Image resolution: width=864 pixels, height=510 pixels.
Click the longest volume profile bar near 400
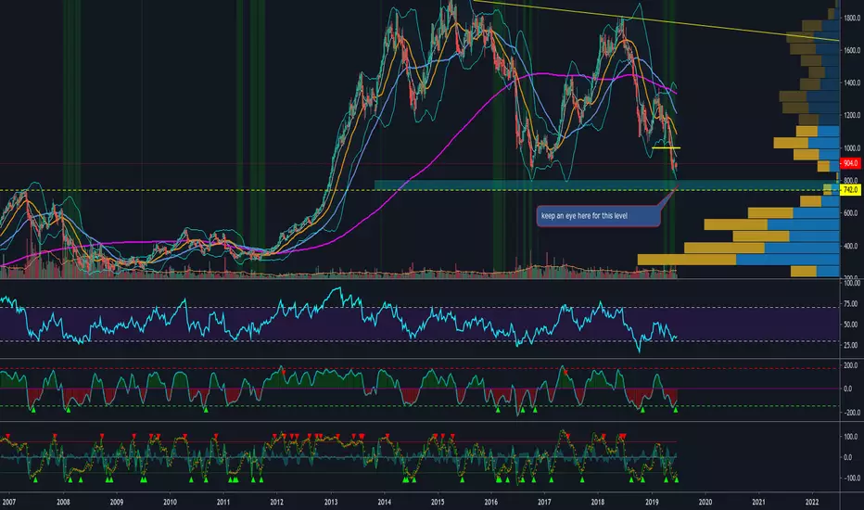(x=738, y=259)
